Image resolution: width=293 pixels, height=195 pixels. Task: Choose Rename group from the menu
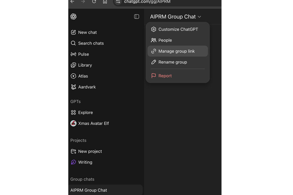click(172, 62)
